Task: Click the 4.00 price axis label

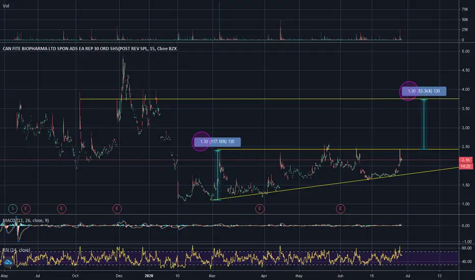Action: (465, 90)
